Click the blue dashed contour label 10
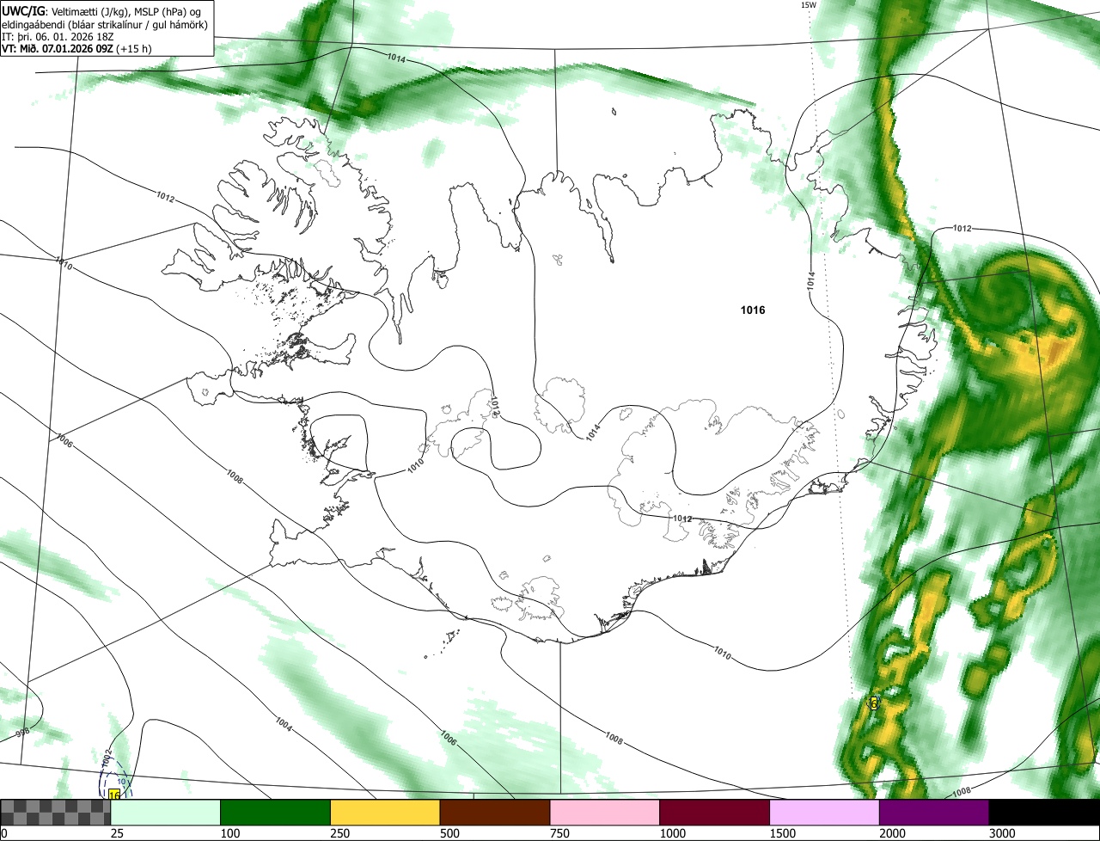The image size is (1100, 841). [x=121, y=782]
